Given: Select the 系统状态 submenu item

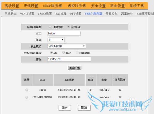Looking at the screenshot, I should [11, 14].
